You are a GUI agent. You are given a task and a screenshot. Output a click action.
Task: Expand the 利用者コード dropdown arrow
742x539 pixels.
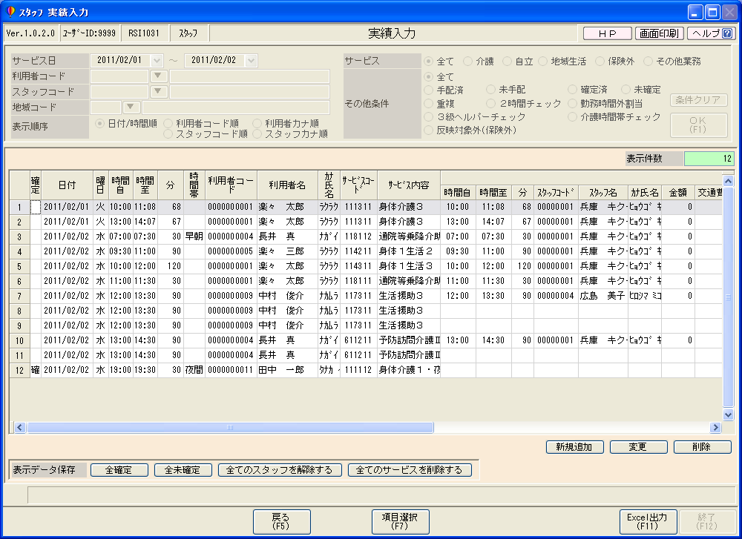point(158,76)
